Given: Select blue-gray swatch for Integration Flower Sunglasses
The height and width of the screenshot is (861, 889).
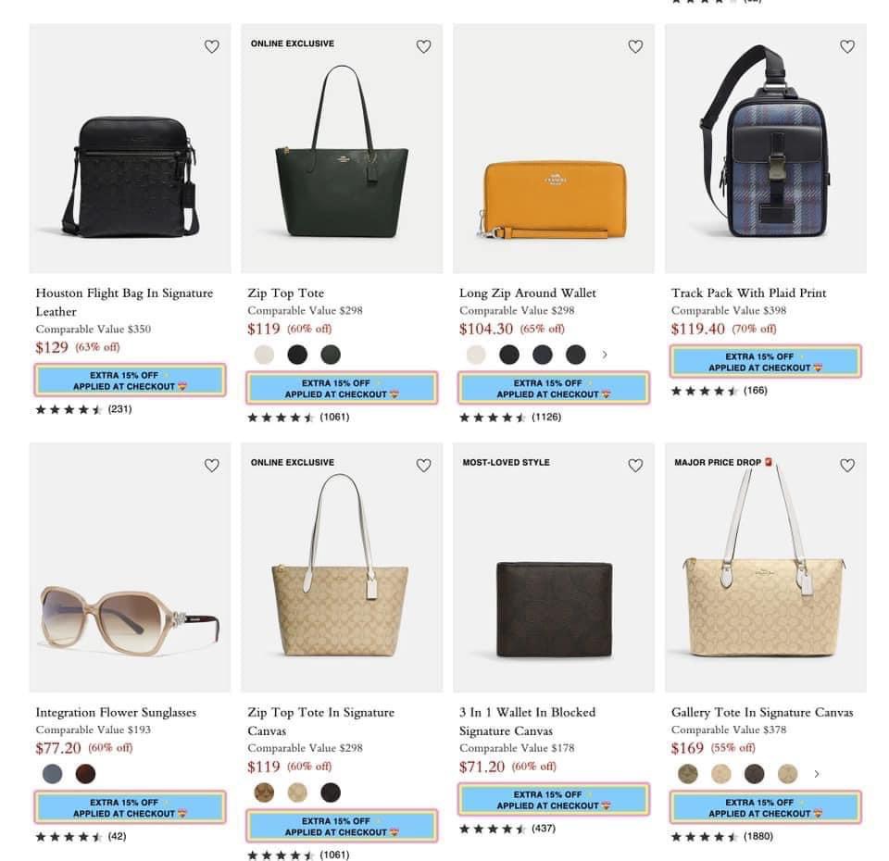Looking at the screenshot, I should [x=53, y=774].
